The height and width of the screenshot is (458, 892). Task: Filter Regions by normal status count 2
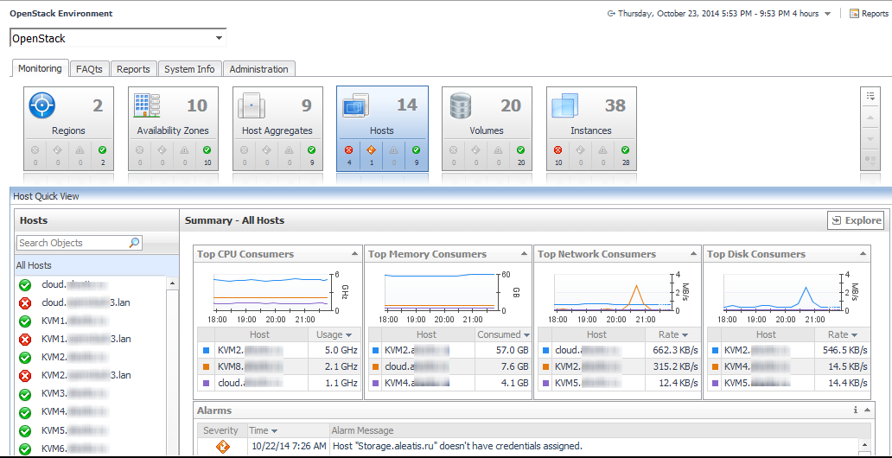[102, 156]
